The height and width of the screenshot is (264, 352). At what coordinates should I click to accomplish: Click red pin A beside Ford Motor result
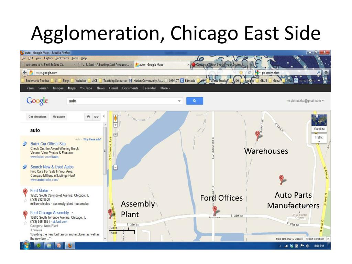pyautogui.click(x=25, y=193)
